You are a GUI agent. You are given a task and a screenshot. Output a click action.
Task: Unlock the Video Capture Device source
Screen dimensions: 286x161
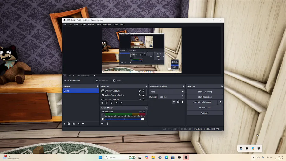[143, 95]
